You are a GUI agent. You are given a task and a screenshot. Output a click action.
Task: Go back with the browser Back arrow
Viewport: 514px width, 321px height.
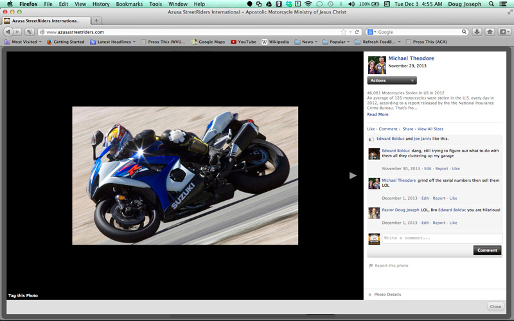pyautogui.click(x=8, y=31)
